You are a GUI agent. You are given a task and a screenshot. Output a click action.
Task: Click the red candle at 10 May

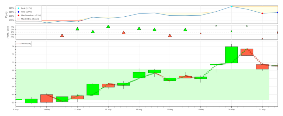(x=47, y=98)
